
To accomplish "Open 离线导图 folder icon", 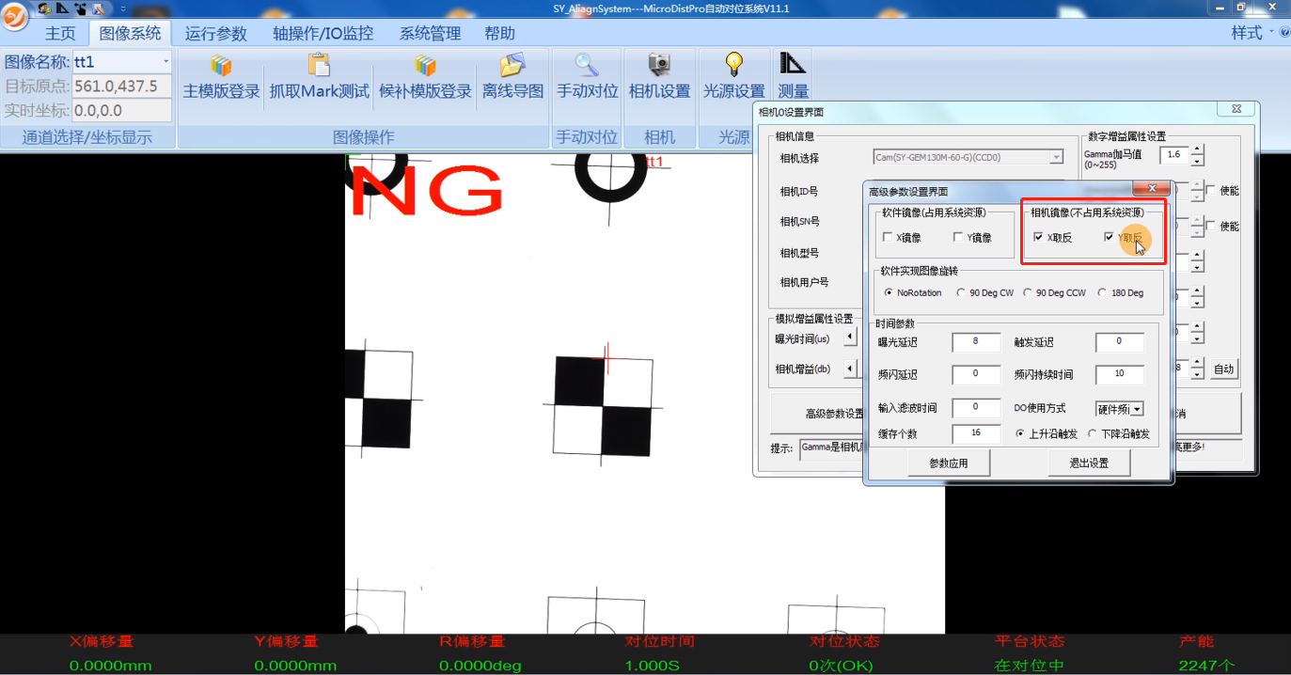I will click(512, 67).
